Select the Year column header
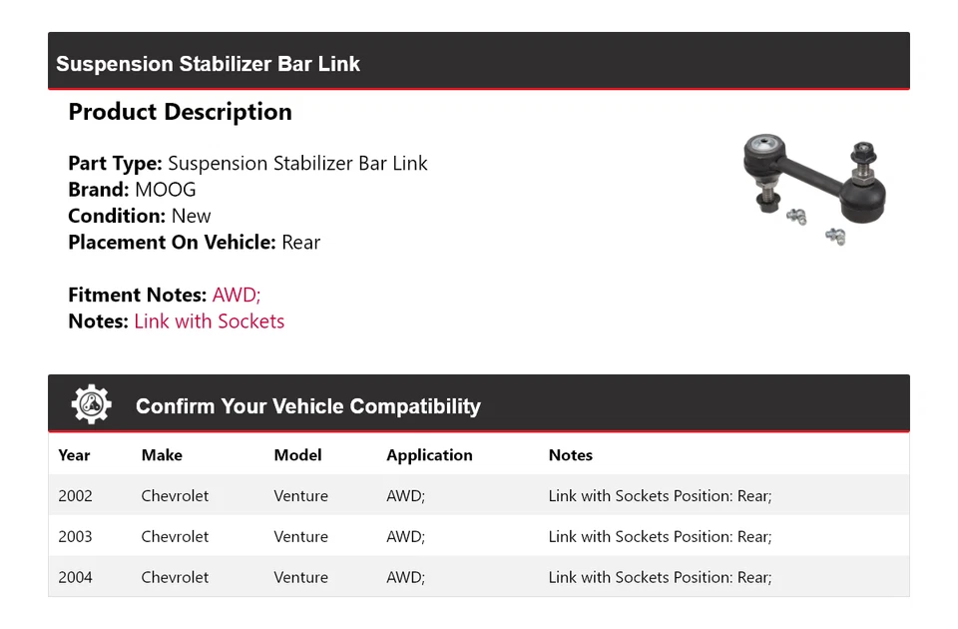The image size is (958, 629). [74, 455]
